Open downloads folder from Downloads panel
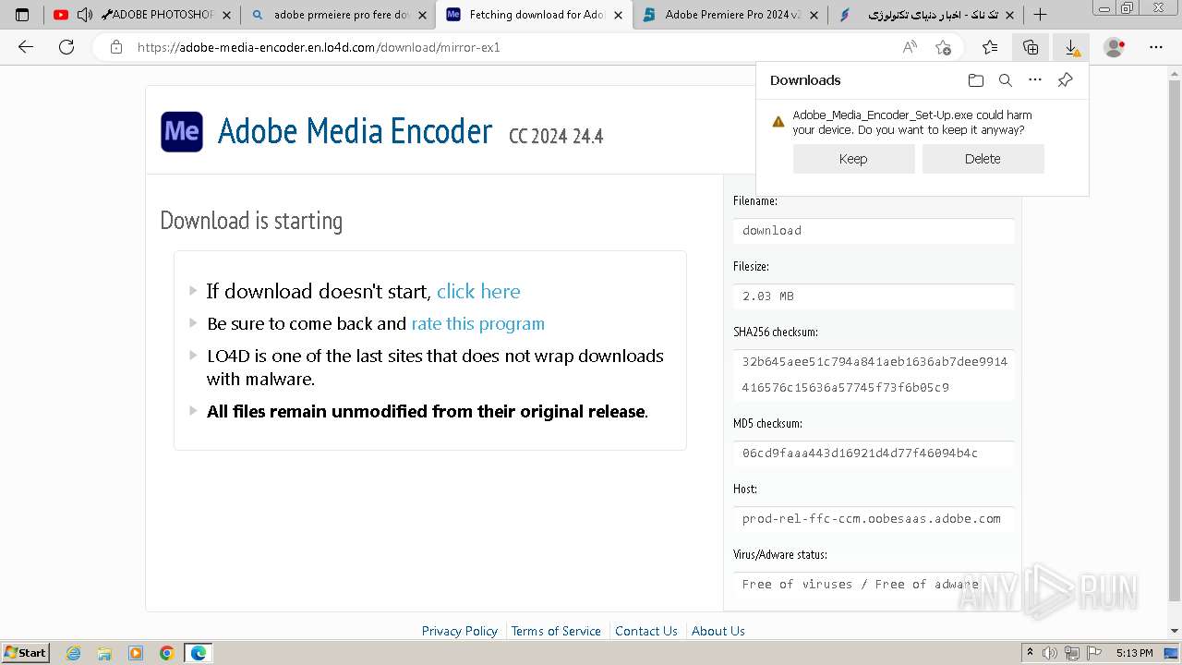This screenshot has height=665, width=1182. point(976,80)
